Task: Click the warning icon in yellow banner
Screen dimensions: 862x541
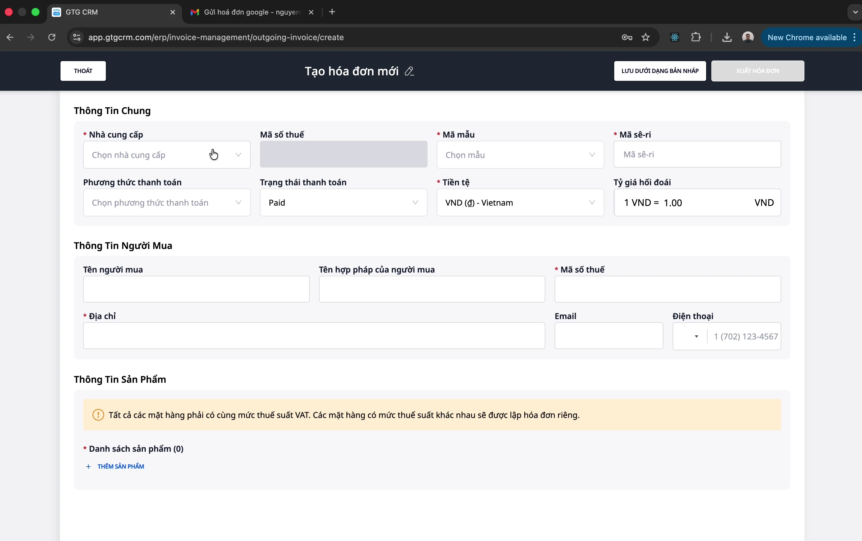Action: click(98, 415)
